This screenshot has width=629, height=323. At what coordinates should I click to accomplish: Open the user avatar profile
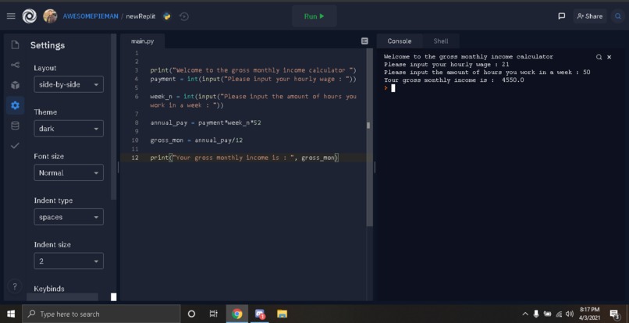coord(50,16)
